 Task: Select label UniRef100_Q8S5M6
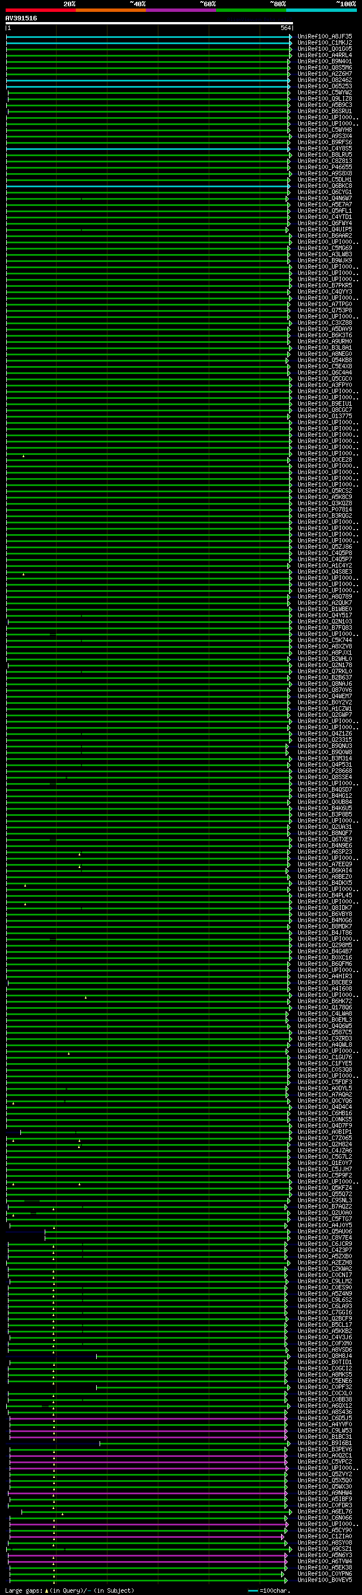(325, 67)
